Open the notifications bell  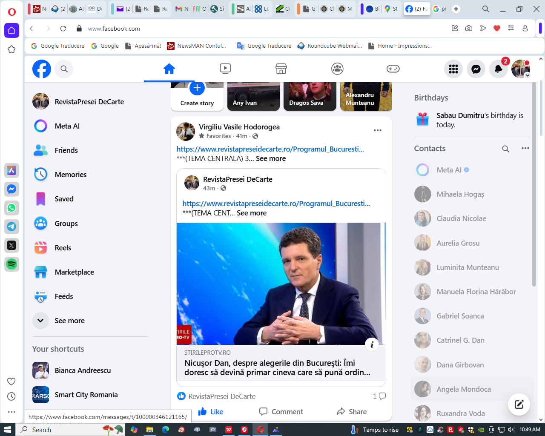pos(498,69)
